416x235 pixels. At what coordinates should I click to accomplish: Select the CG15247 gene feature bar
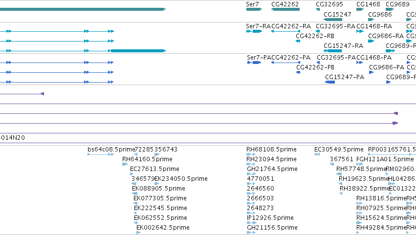point(333,20)
